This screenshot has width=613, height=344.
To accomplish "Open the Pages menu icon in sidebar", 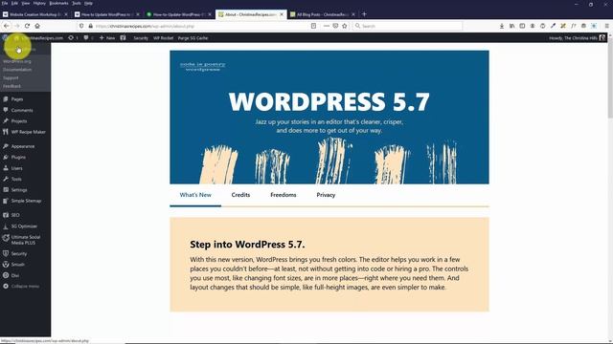I will [6, 99].
